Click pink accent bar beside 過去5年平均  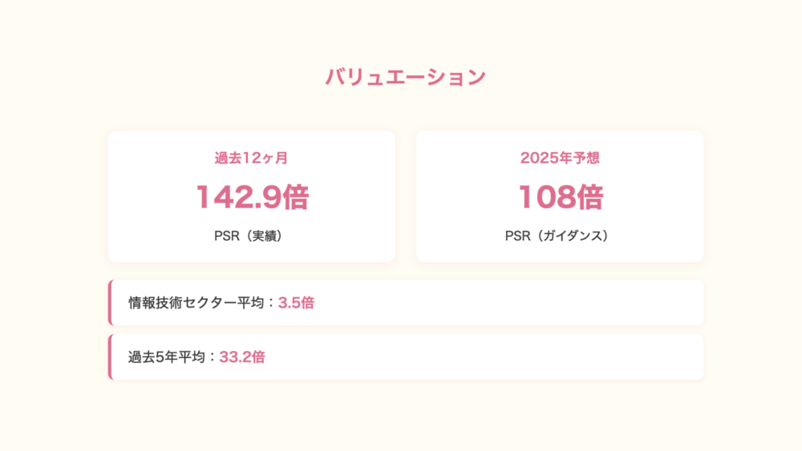[x=110, y=357]
